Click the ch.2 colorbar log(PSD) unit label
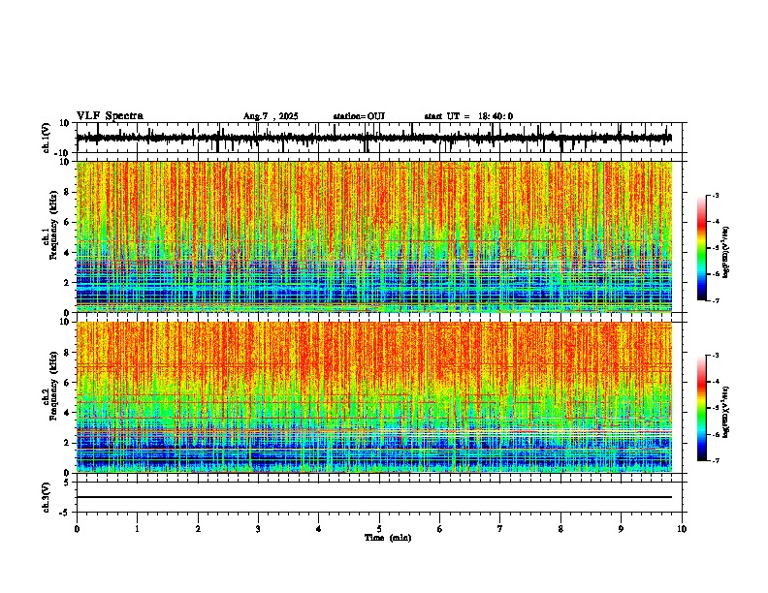768x593 pixels. pyautogui.click(x=726, y=412)
